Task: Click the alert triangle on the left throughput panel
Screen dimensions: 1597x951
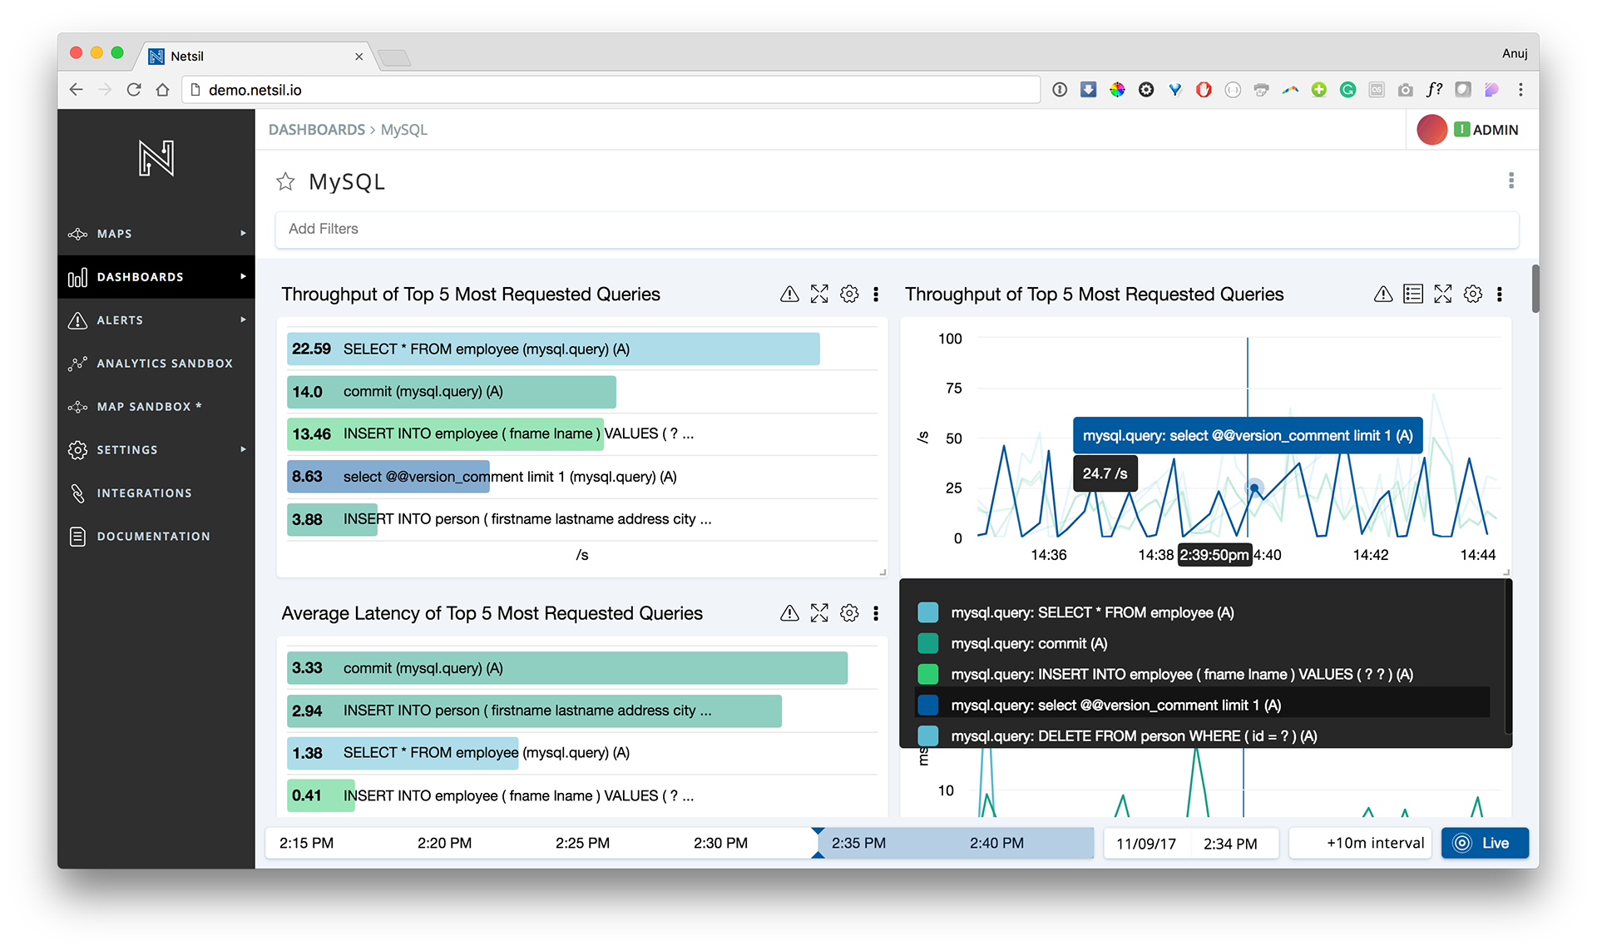Action: (x=789, y=294)
